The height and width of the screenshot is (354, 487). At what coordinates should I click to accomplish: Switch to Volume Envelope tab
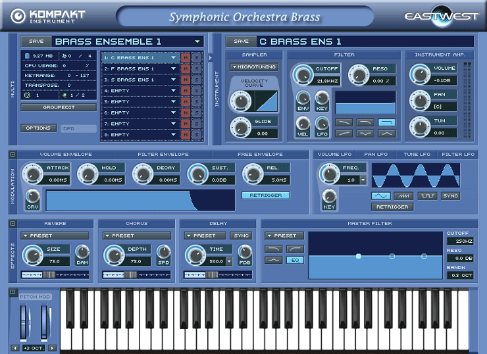click(66, 155)
